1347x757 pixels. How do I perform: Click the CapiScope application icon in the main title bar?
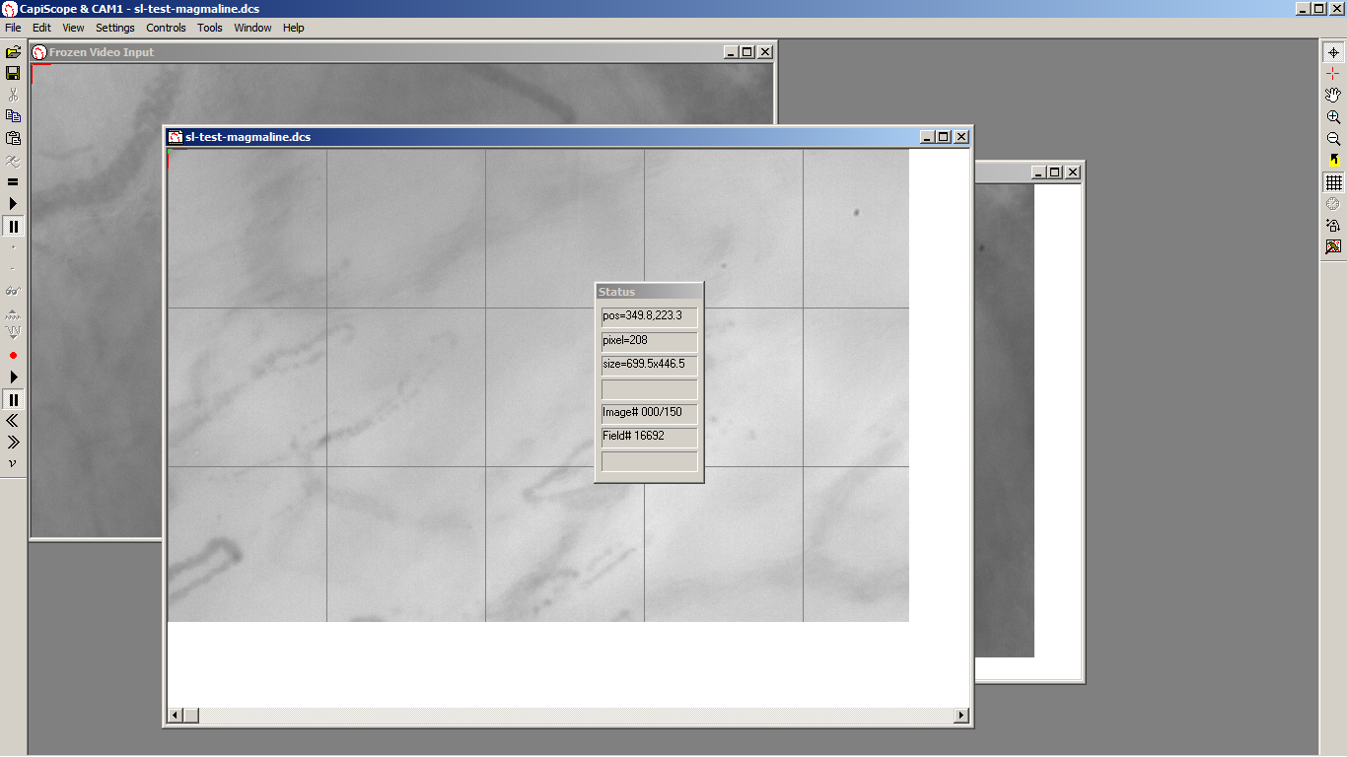[9, 9]
